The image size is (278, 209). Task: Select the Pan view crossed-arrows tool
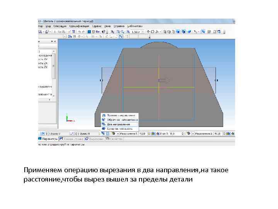[148, 32]
